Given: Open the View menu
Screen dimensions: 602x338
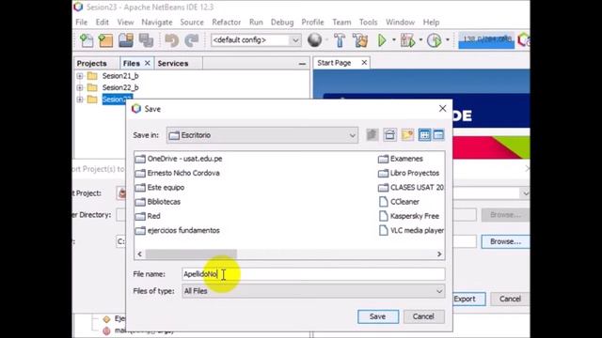Looking at the screenshot, I should pos(125,23).
